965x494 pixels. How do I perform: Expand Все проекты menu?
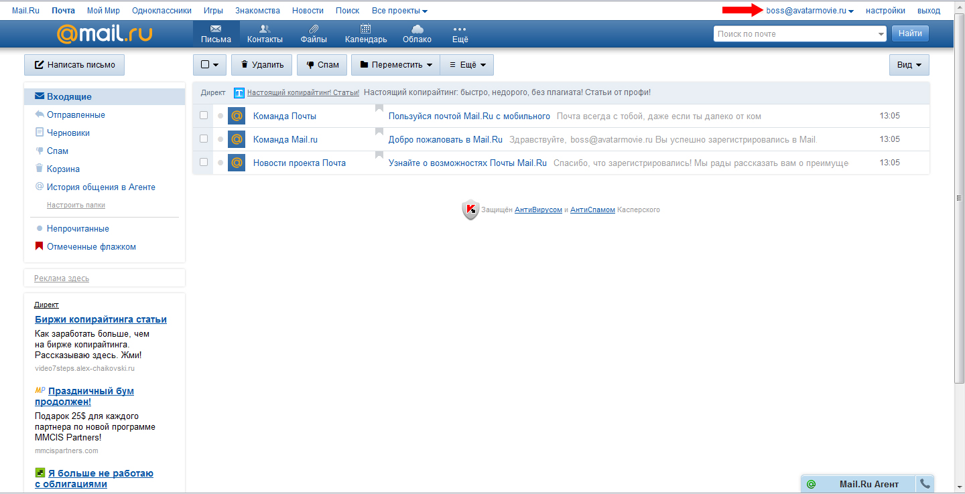point(399,11)
